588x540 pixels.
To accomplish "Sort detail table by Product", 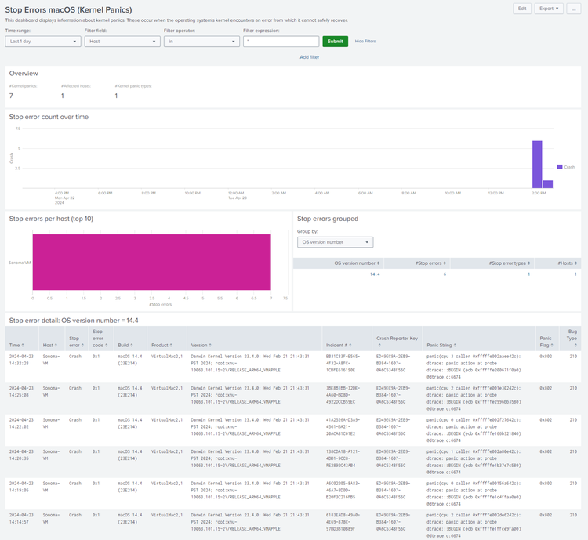I will 162,346.
